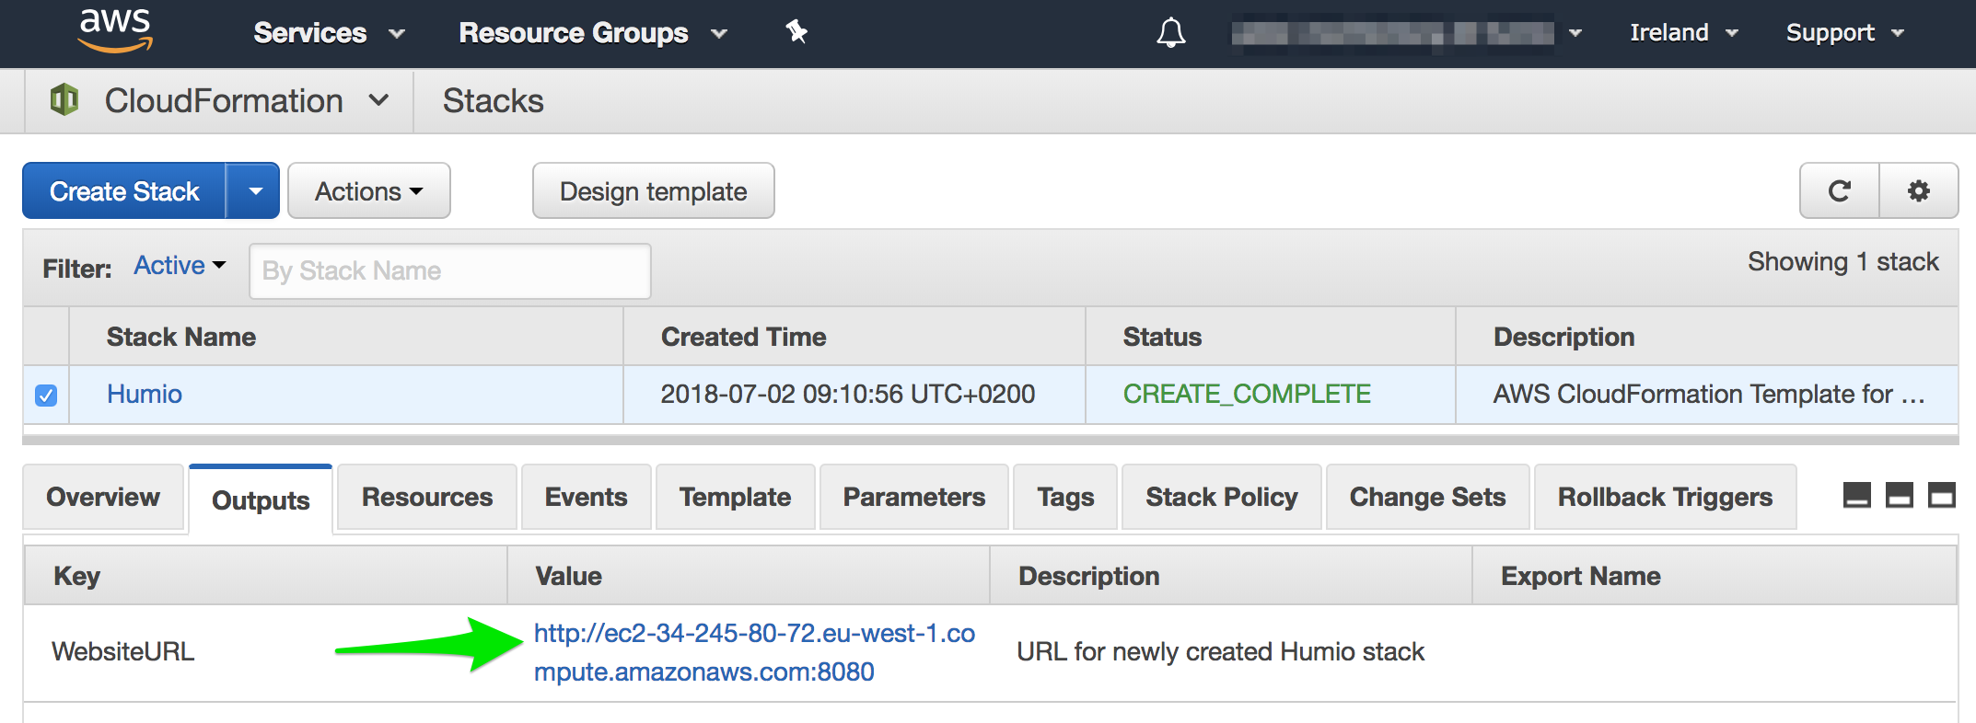Set split pane view with middle layout icon
Image resolution: width=1976 pixels, height=723 pixels.
pyautogui.click(x=1899, y=496)
